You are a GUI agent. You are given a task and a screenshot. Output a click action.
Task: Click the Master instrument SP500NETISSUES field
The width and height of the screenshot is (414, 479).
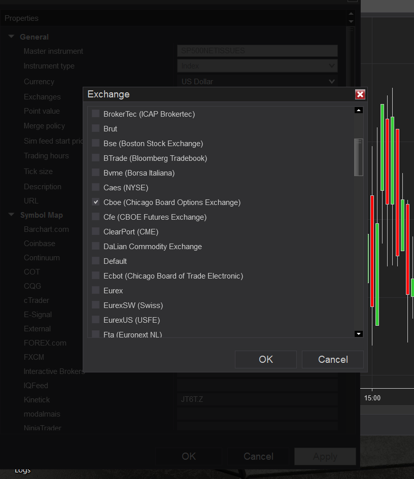click(x=257, y=51)
